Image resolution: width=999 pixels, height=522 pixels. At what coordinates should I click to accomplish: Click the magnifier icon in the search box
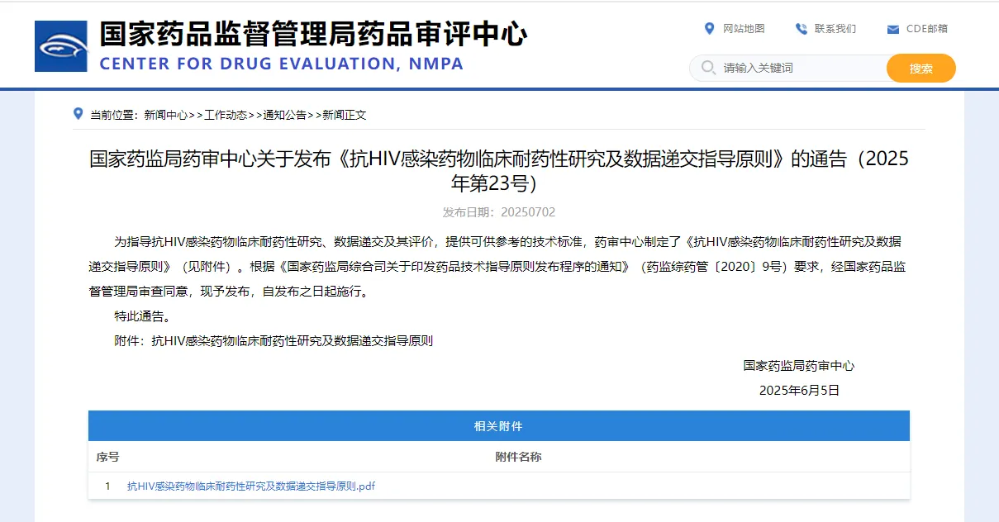coord(708,68)
